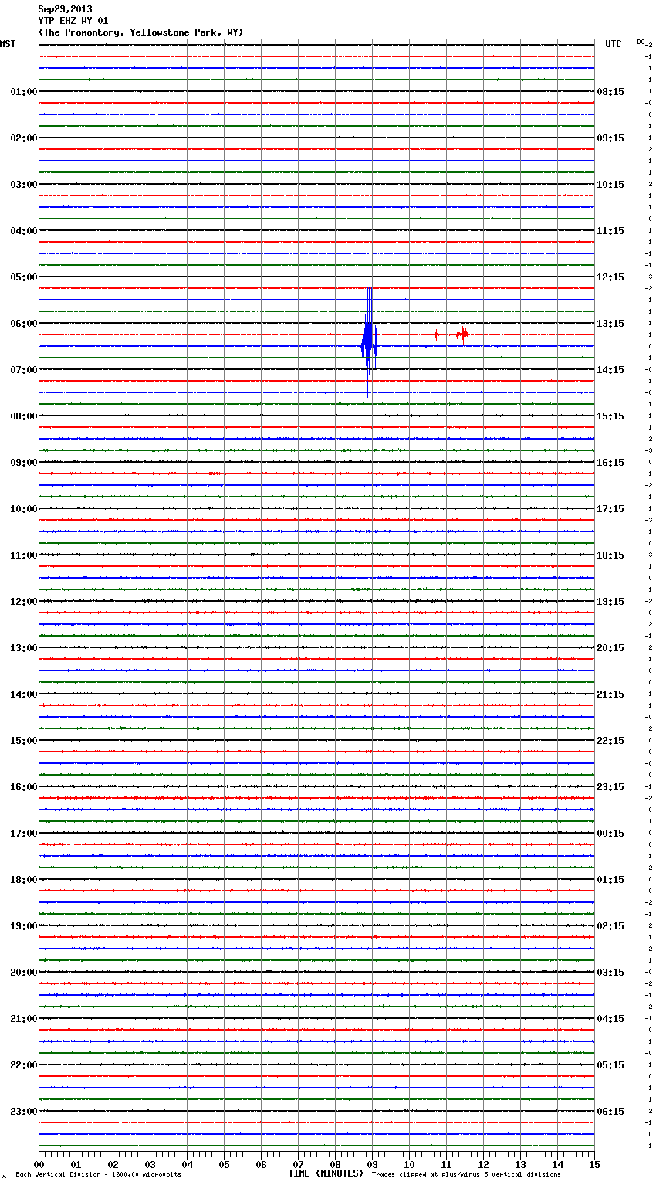Click the 14:15 UTC time label
The height and width of the screenshot is (1185, 656).
[x=610, y=370]
